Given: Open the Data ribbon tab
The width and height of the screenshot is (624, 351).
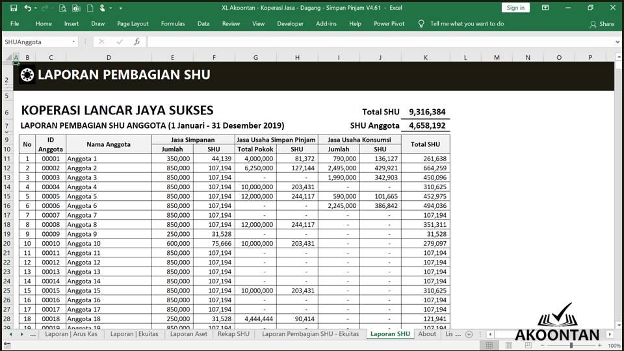Looking at the screenshot, I should (x=203, y=24).
